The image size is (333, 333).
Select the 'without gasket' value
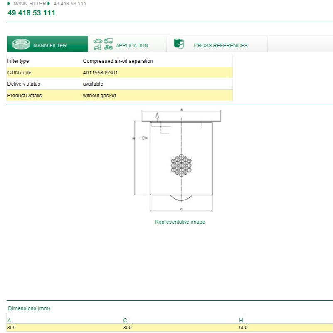tap(99, 96)
